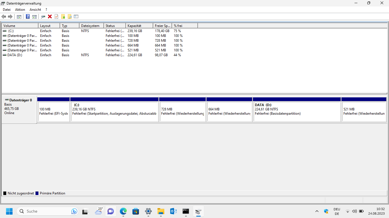Sort by the Dateisystem column header

coord(91,26)
